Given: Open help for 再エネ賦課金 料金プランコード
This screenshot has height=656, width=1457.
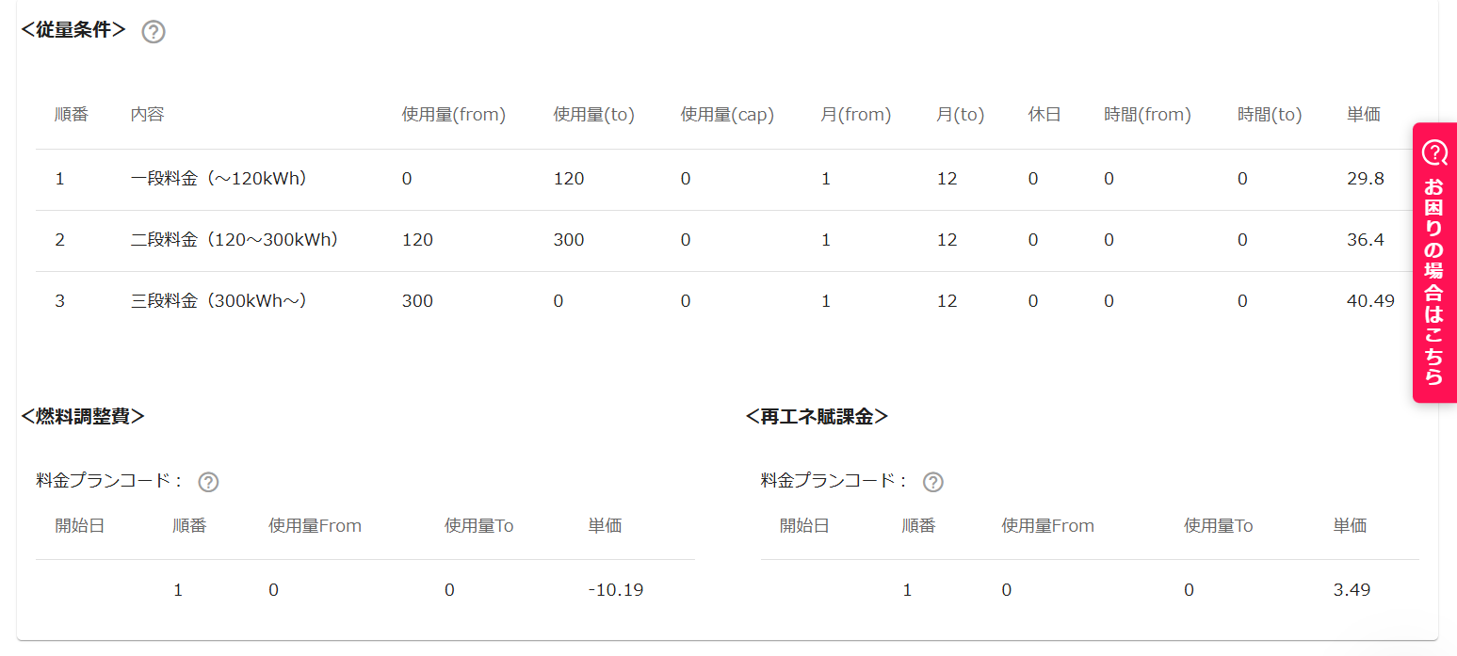Looking at the screenshot, I should pyautogui.click(x=932, y=482).
